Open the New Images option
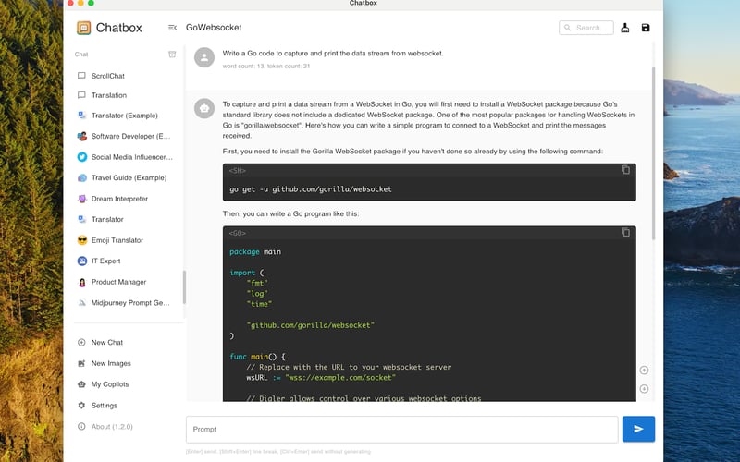The width and height of the screenshot is (740, 462). point(111,363)
